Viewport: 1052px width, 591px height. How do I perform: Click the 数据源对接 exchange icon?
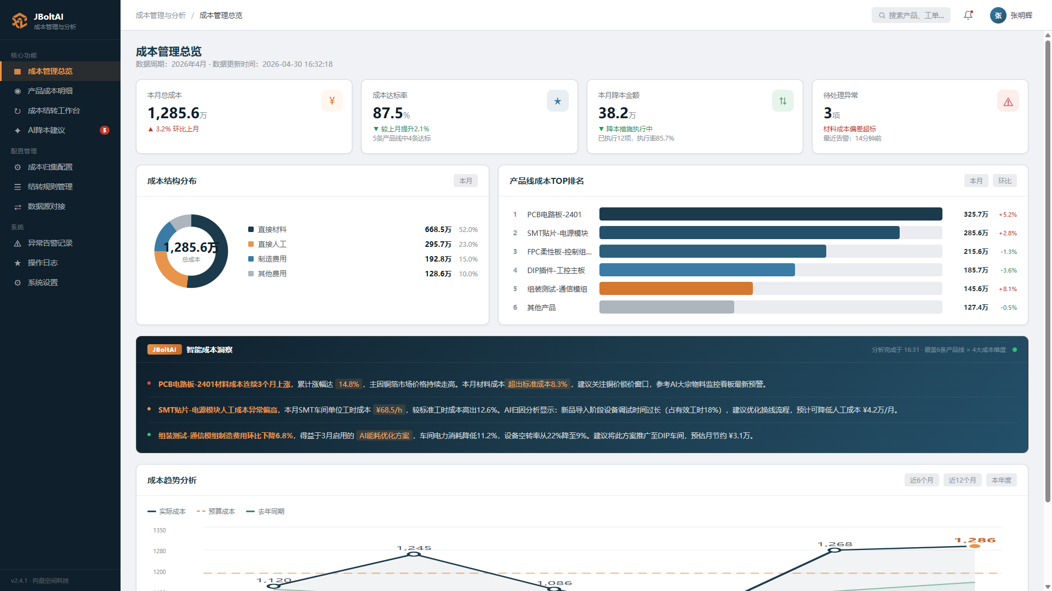coord(18,207)
